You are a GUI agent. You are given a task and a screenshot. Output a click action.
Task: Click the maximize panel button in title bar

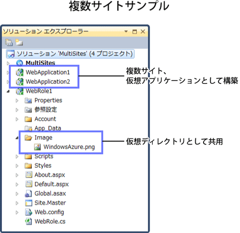click(134, 32)
